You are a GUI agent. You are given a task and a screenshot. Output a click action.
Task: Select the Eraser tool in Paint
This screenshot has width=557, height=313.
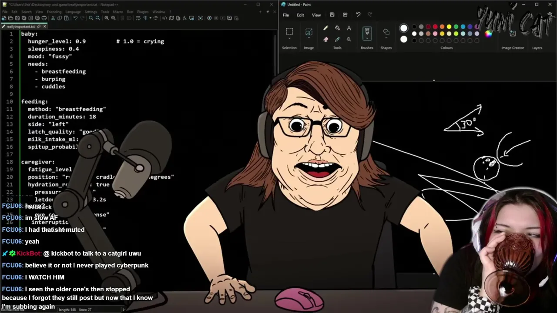325,39
